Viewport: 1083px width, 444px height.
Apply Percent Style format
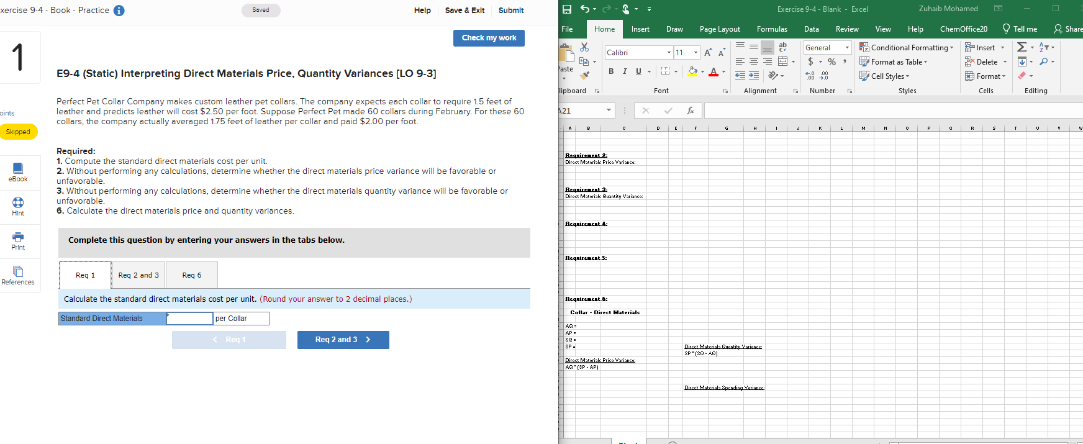(x=832, y=61)
